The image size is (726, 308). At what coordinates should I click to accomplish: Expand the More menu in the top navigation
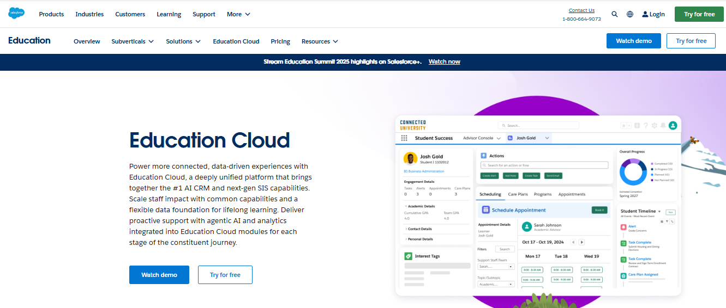tap(239, 14)
